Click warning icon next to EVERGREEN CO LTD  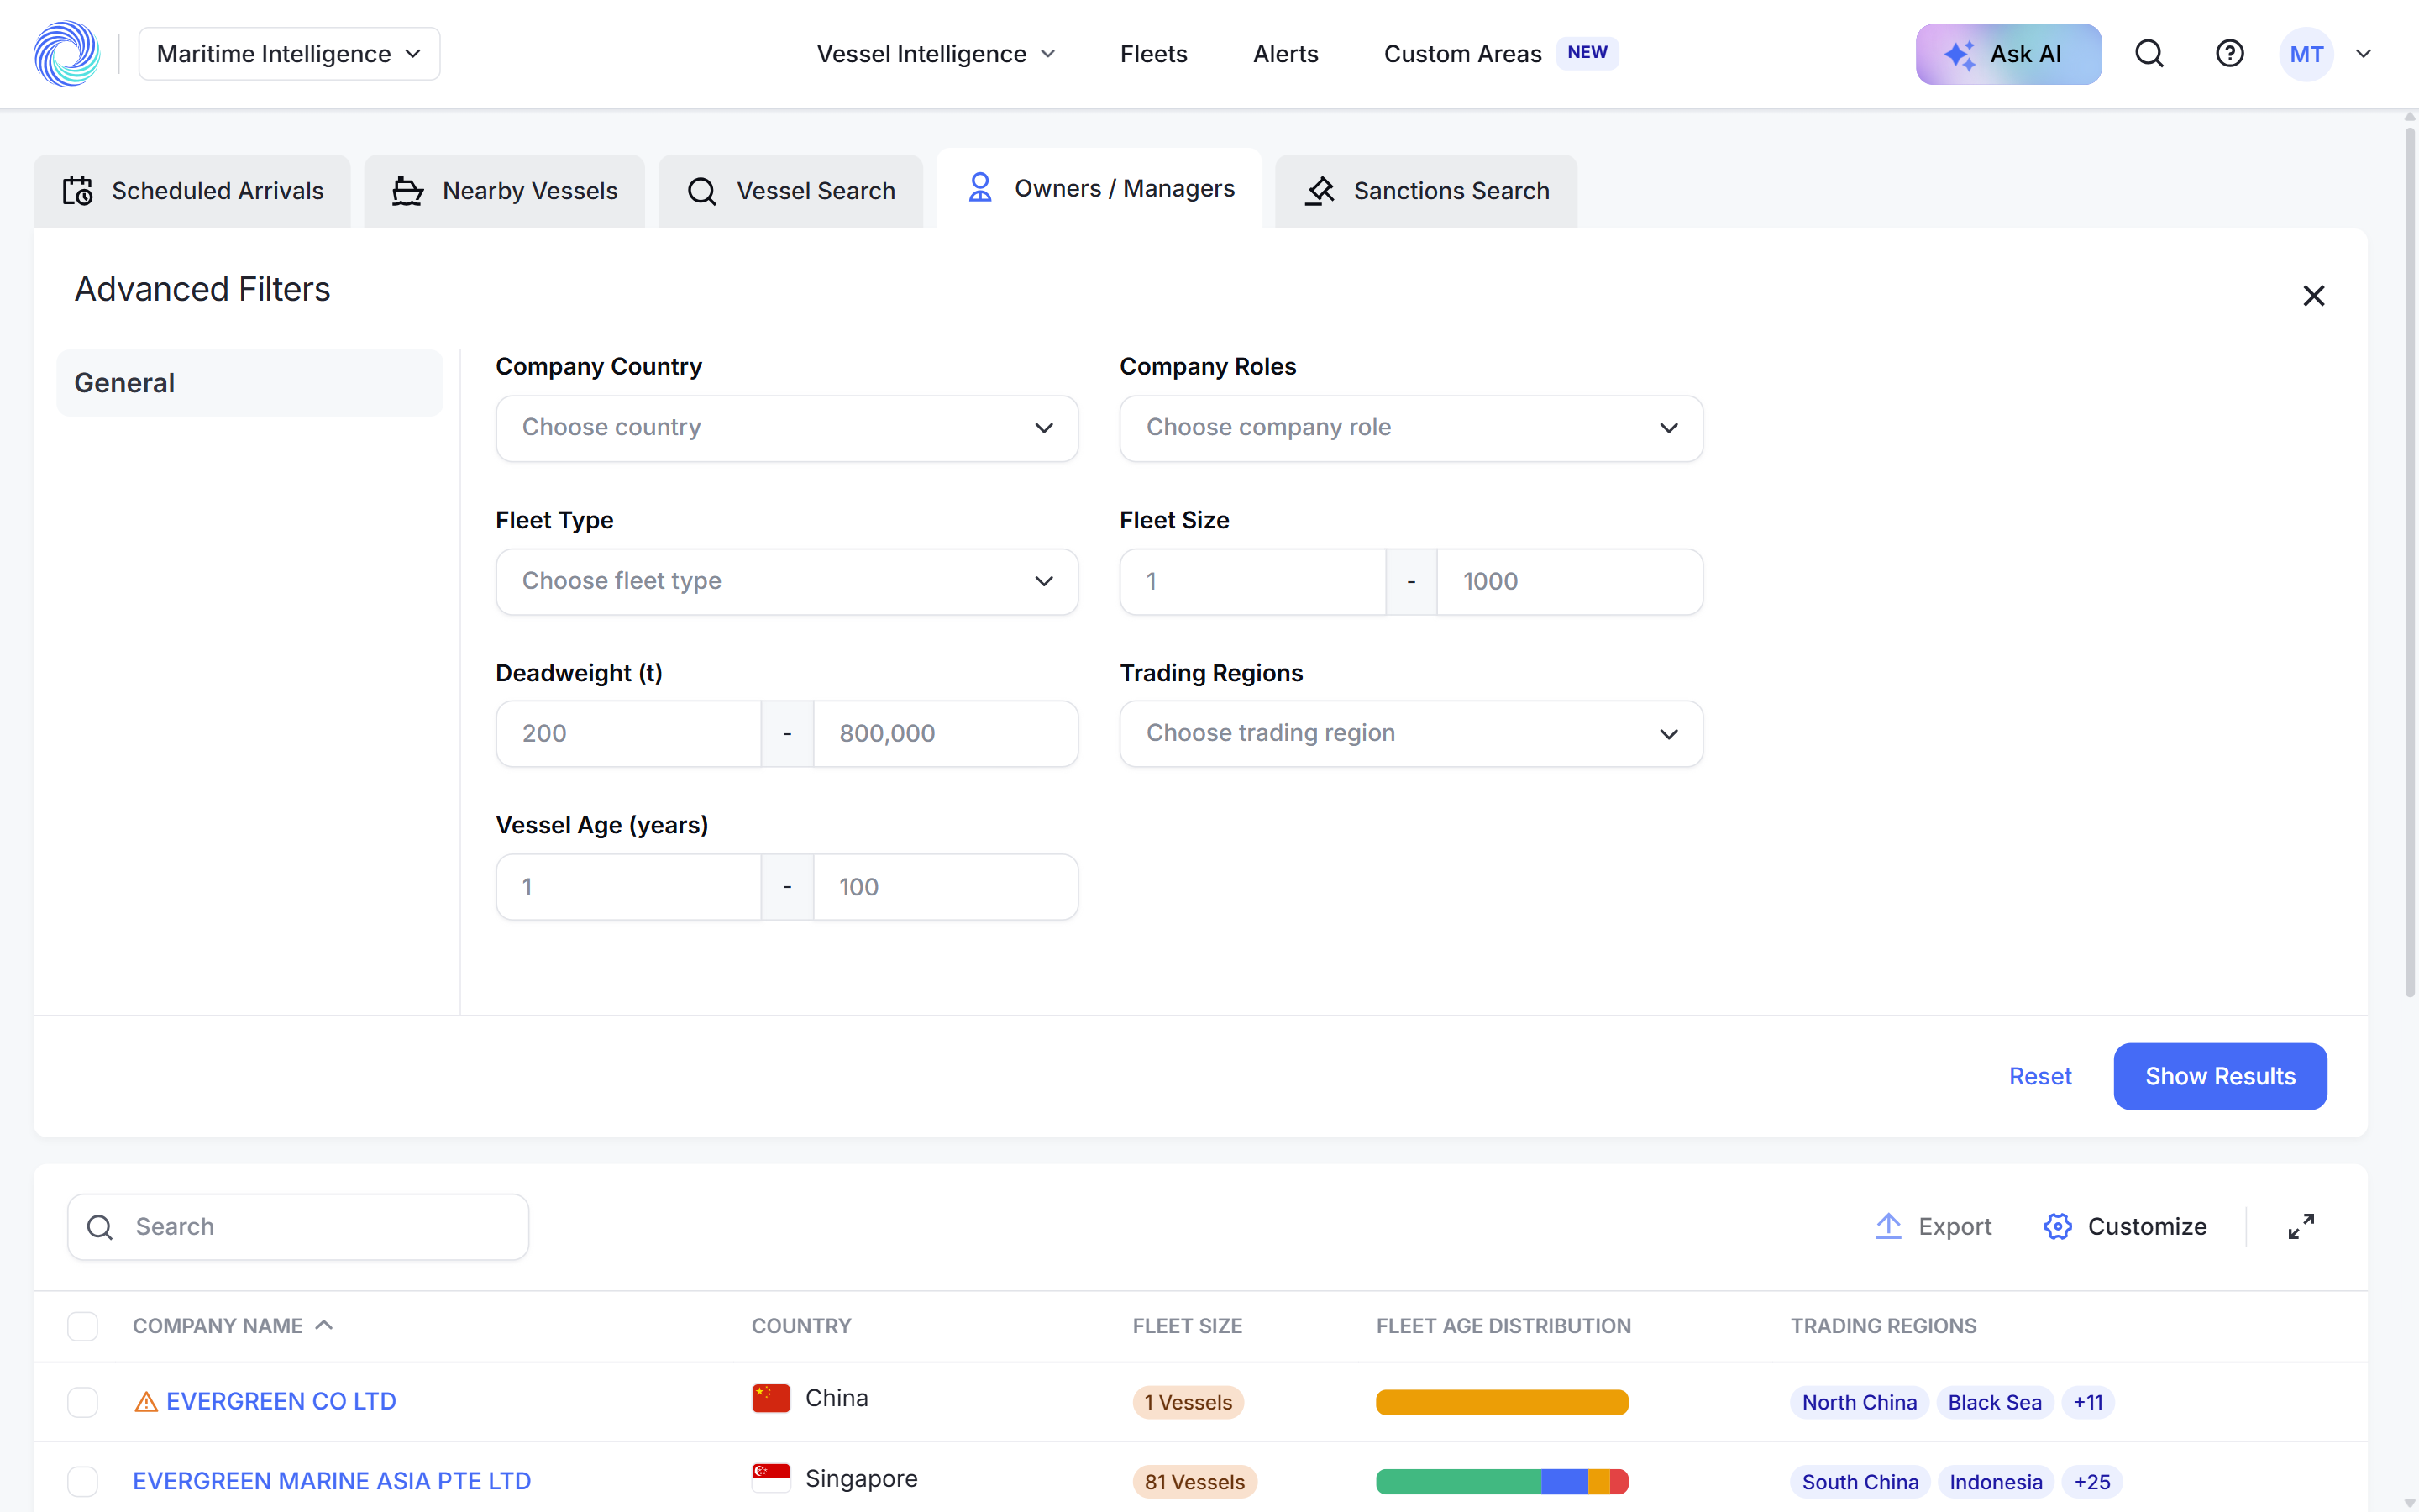click(146, 1402)
